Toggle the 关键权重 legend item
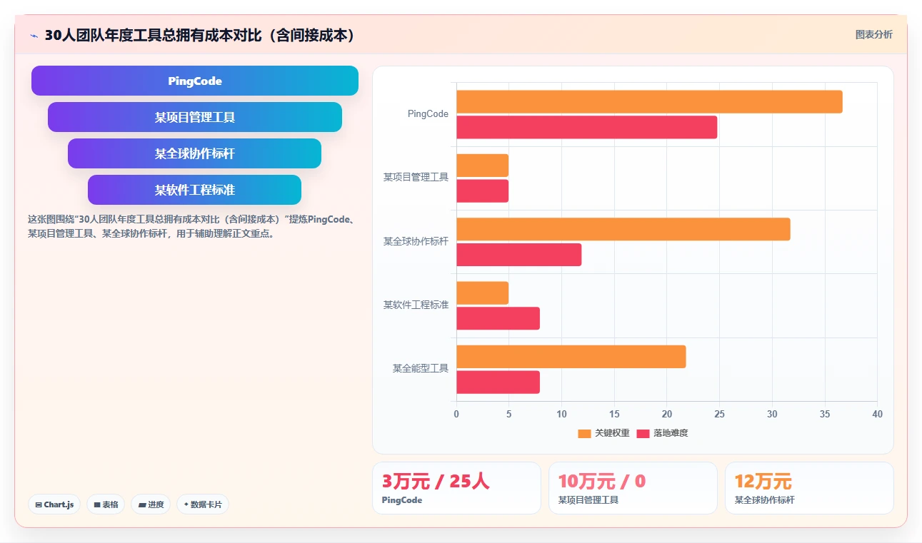 tap(604, 433)
